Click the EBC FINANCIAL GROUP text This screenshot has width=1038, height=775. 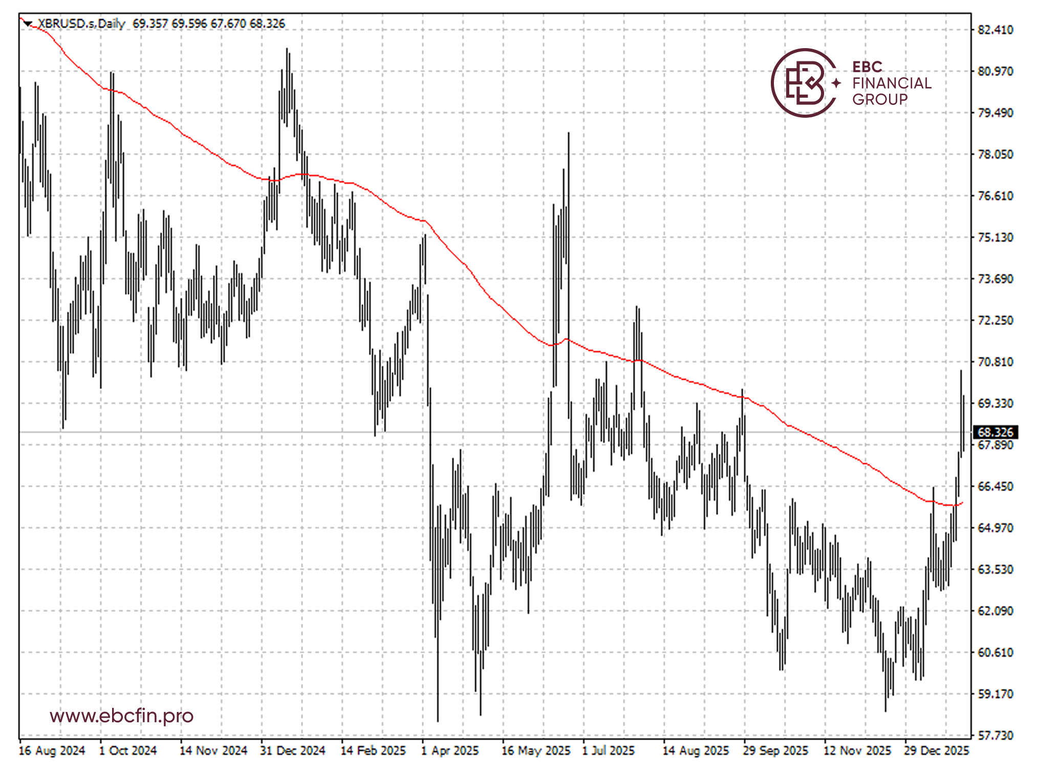[891, 83]
